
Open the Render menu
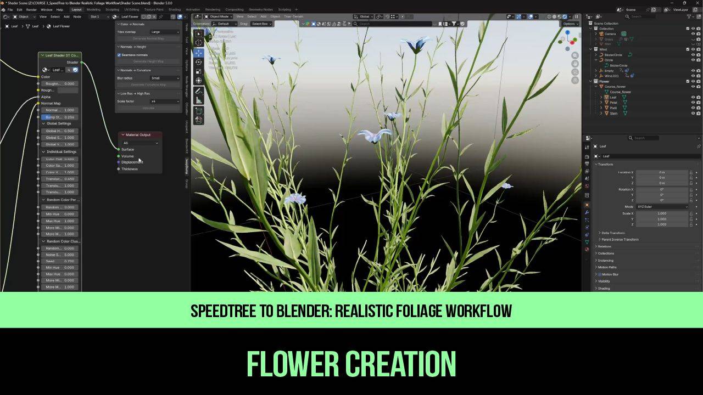(31, 9)
